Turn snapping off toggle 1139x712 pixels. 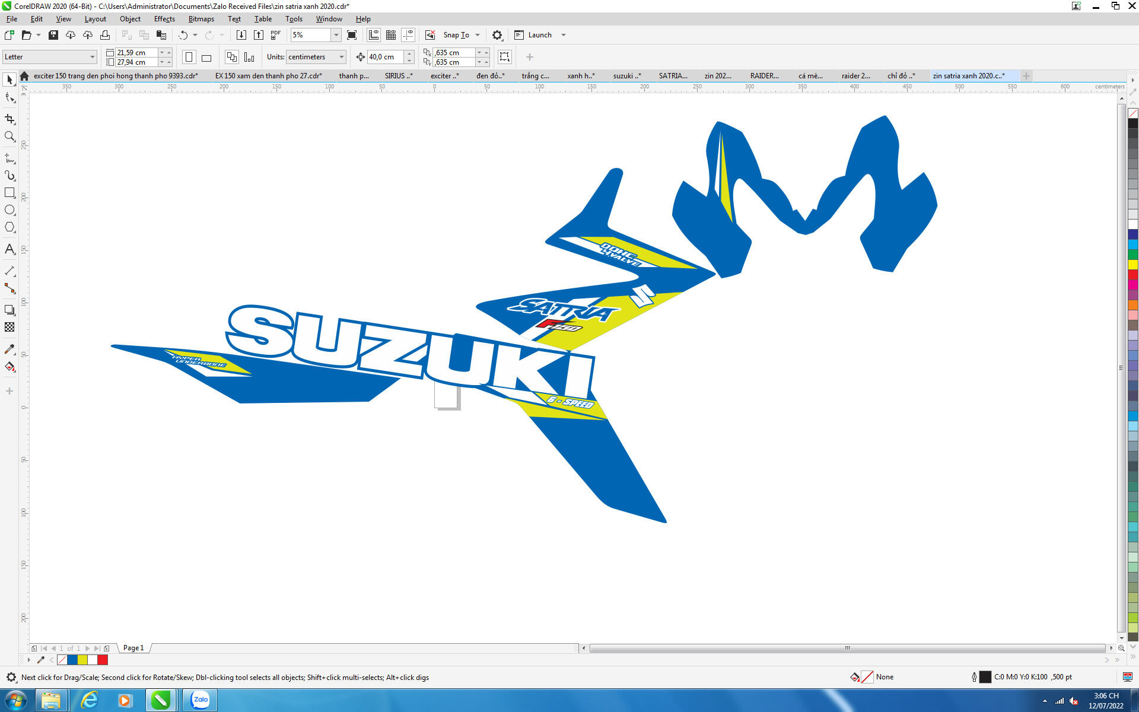[x=430, y=35]
